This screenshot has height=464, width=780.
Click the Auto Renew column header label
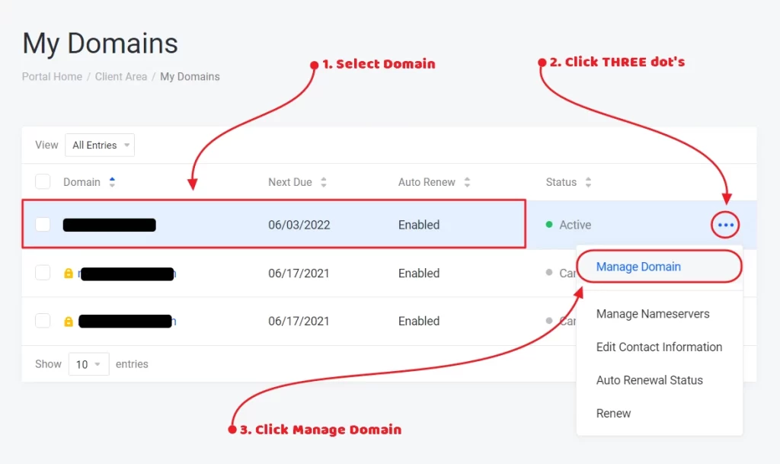[427, 182]
